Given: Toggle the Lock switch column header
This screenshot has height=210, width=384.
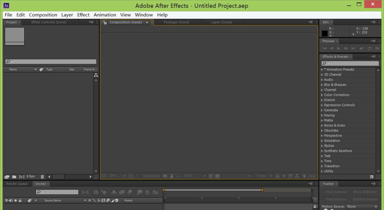Looking at the screenshot, I should pos(20,200).
